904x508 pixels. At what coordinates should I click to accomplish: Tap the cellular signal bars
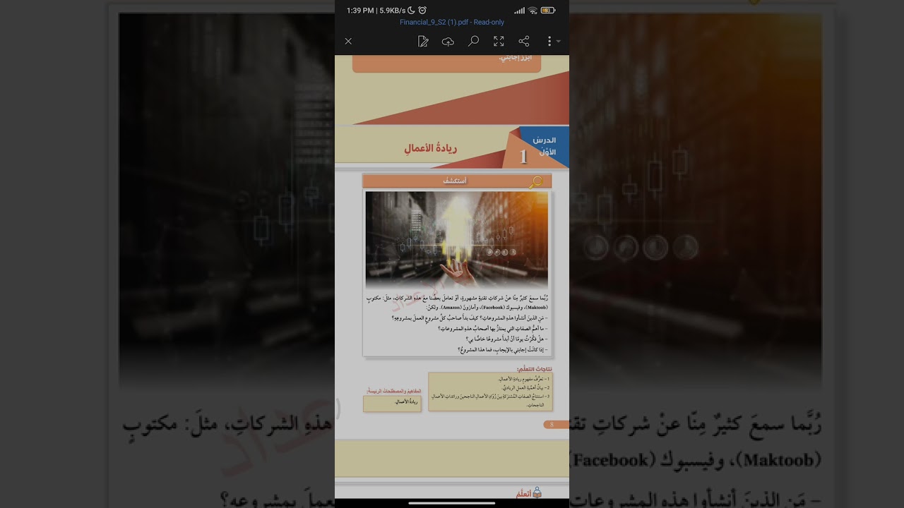tap(520, 10)
